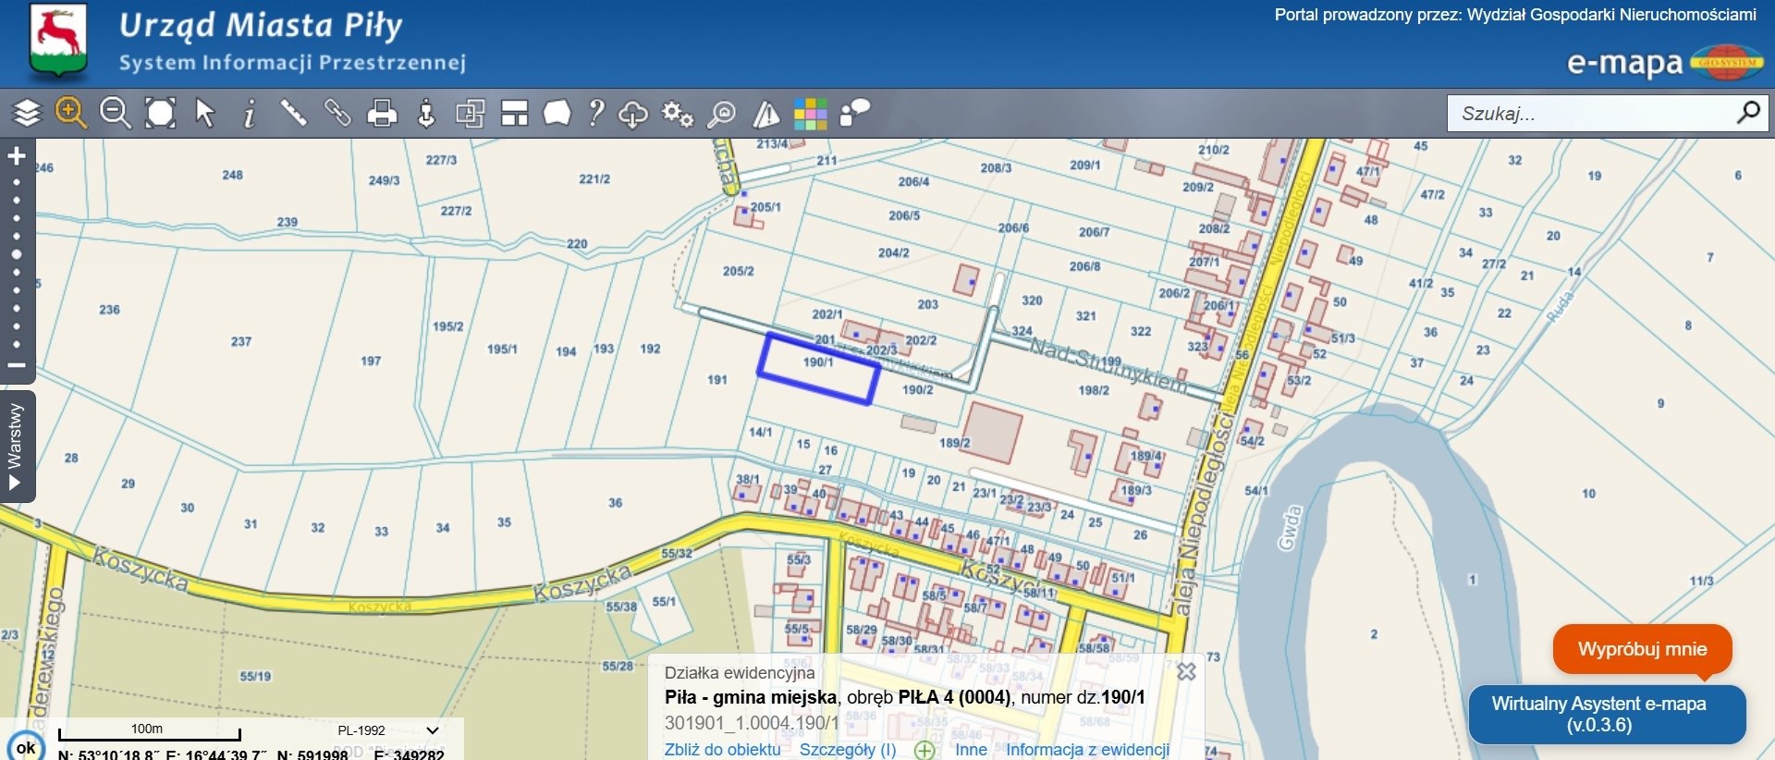
Task: Open the map layers stack icon
Action: coord(27,114)
